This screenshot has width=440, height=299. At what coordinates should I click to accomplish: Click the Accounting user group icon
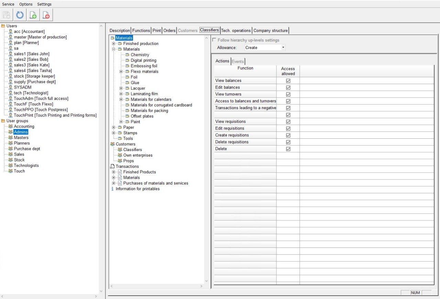[11, 126]
